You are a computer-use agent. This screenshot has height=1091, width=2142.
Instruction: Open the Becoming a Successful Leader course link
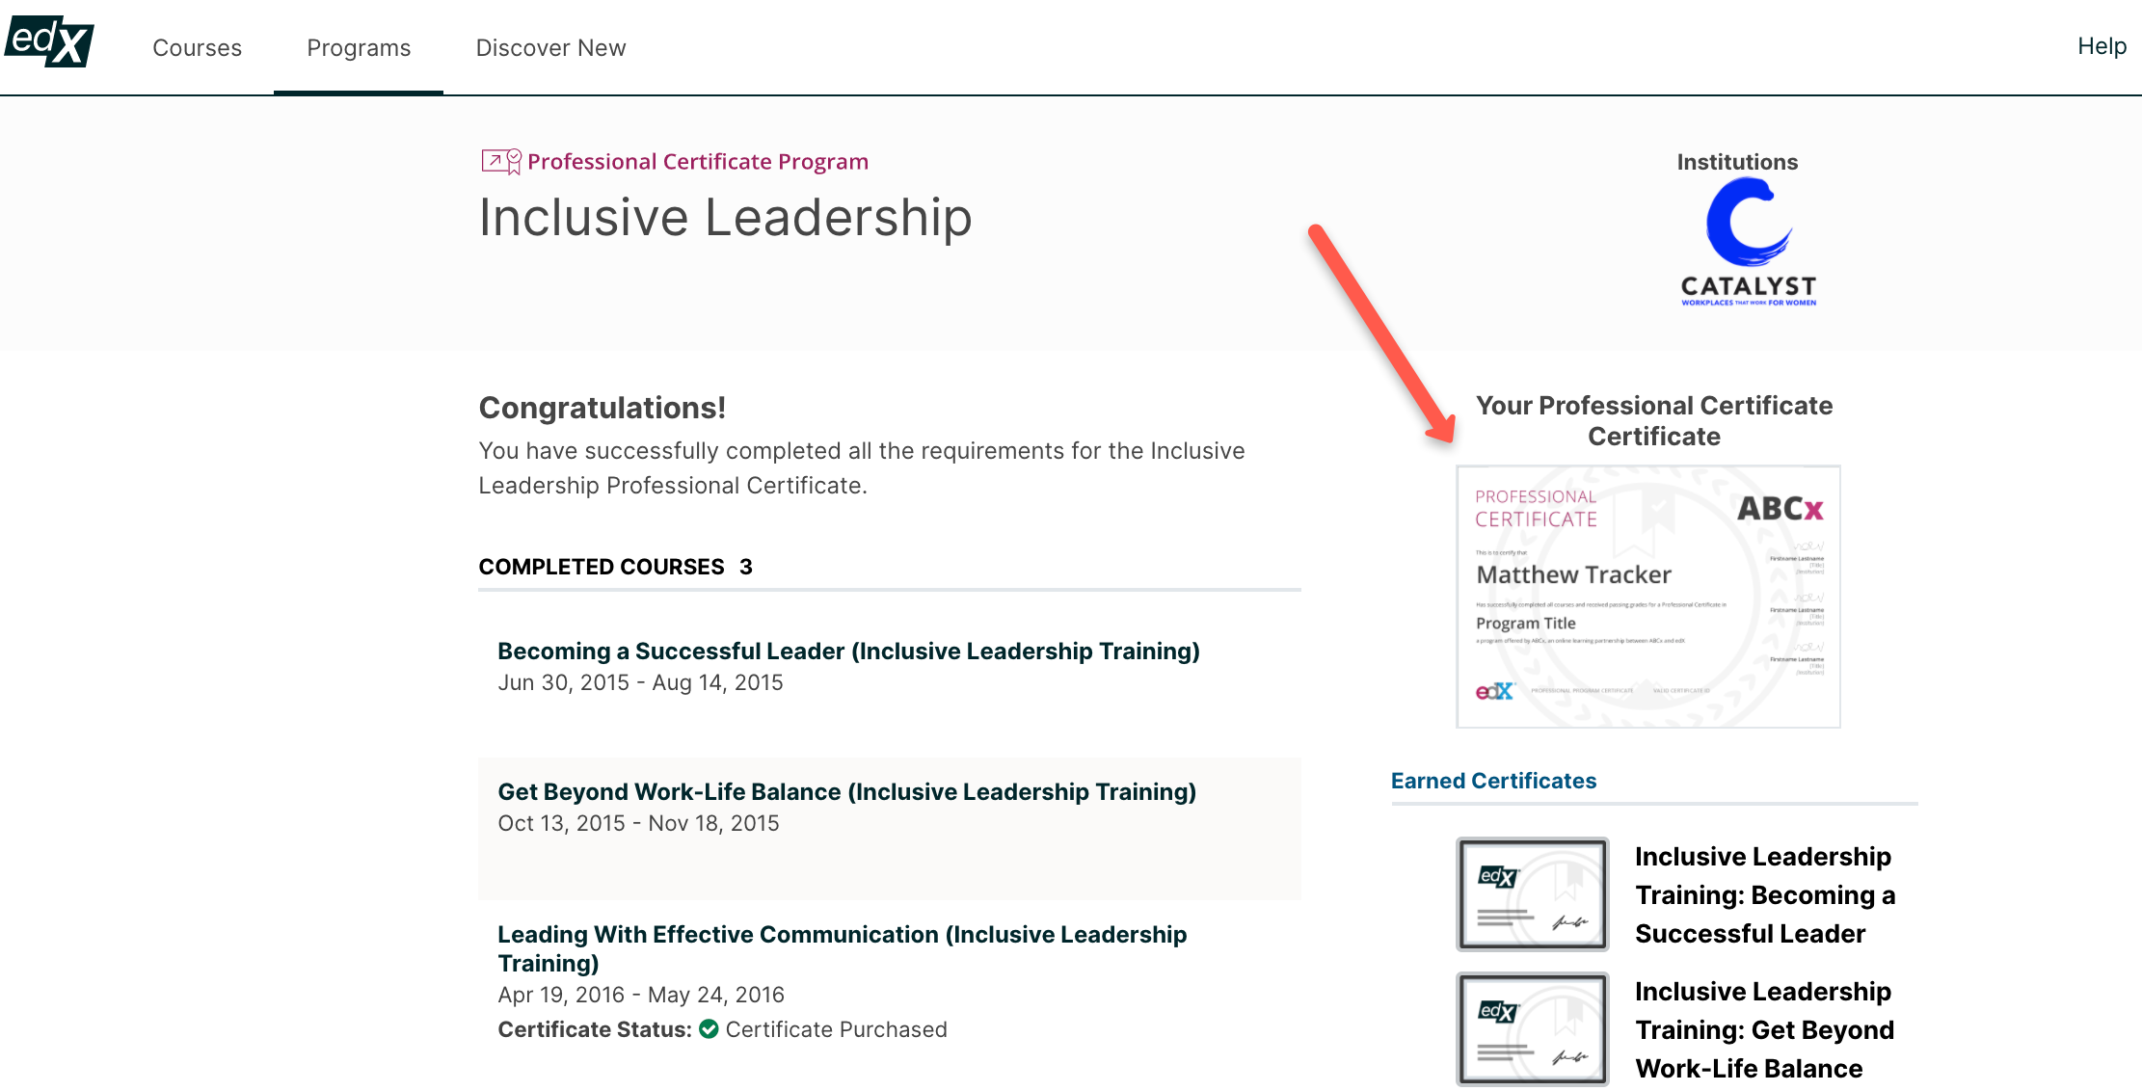click(848, 651)
